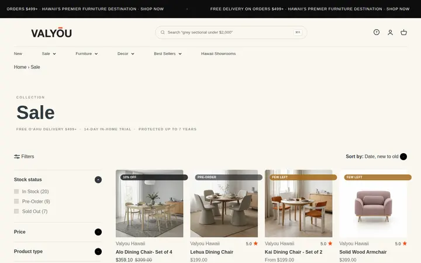
Task: Open the shopping basket icon
Action: pyautogui.click(x=403, y=33)
